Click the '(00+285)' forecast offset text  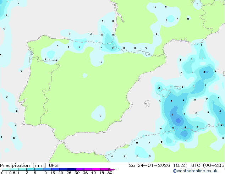(x=214, y=165)
